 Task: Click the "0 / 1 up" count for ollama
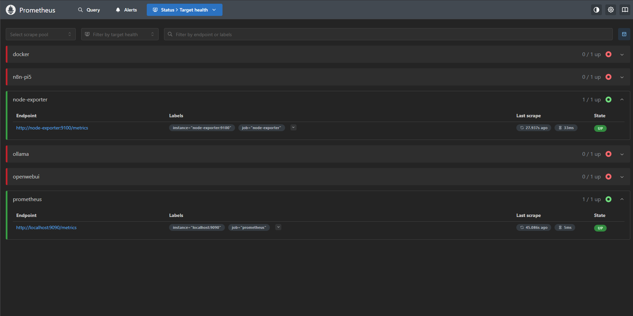[591, 154]
